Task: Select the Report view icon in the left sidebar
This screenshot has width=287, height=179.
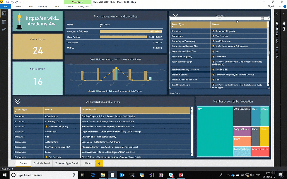Action: tap(4, 13)
